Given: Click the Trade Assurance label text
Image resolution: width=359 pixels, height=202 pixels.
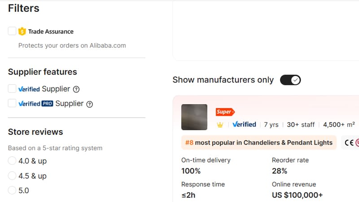Looking at the screenshot, I should pos(51,31).
